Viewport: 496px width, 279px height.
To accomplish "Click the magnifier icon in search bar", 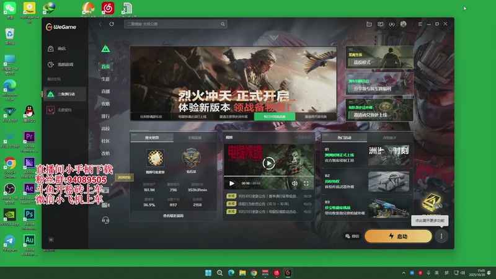I will [223, 24].
